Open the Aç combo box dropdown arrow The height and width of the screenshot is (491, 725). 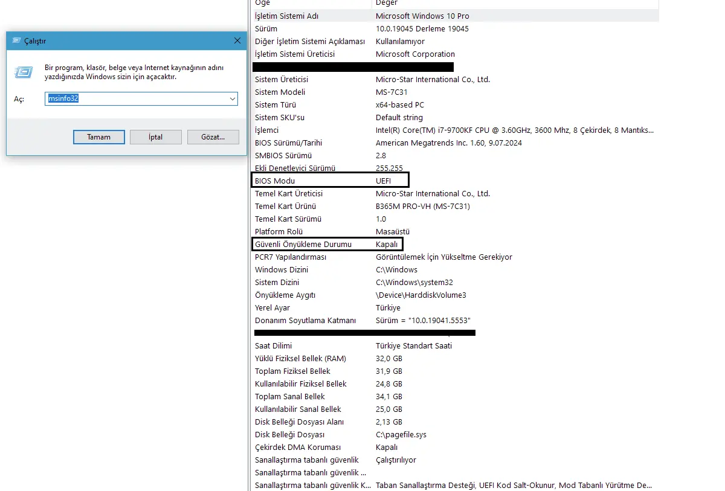tap(233, 98)
